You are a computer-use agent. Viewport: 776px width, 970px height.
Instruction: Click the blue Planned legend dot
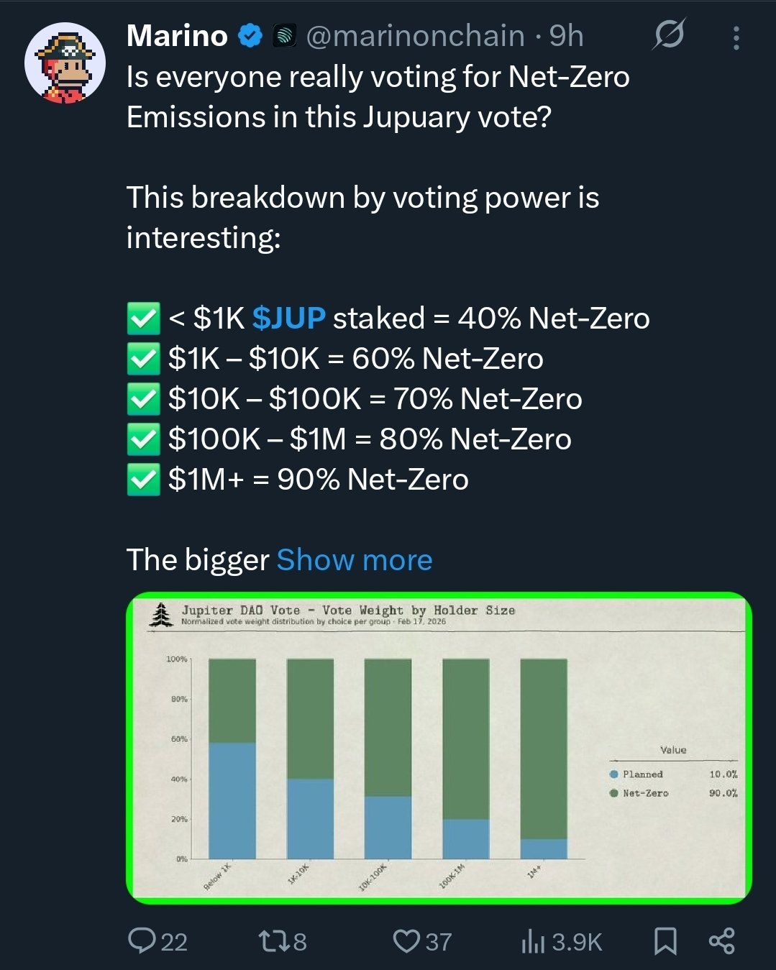point(614,774)
